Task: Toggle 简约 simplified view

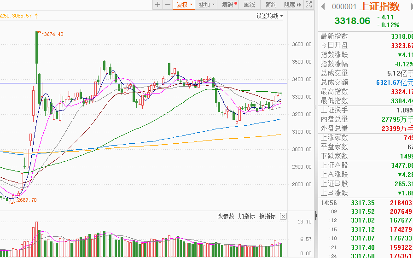Action: coord(271,5)
